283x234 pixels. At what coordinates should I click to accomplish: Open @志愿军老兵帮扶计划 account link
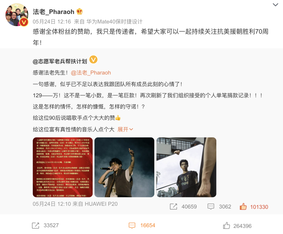click(60, 61)
